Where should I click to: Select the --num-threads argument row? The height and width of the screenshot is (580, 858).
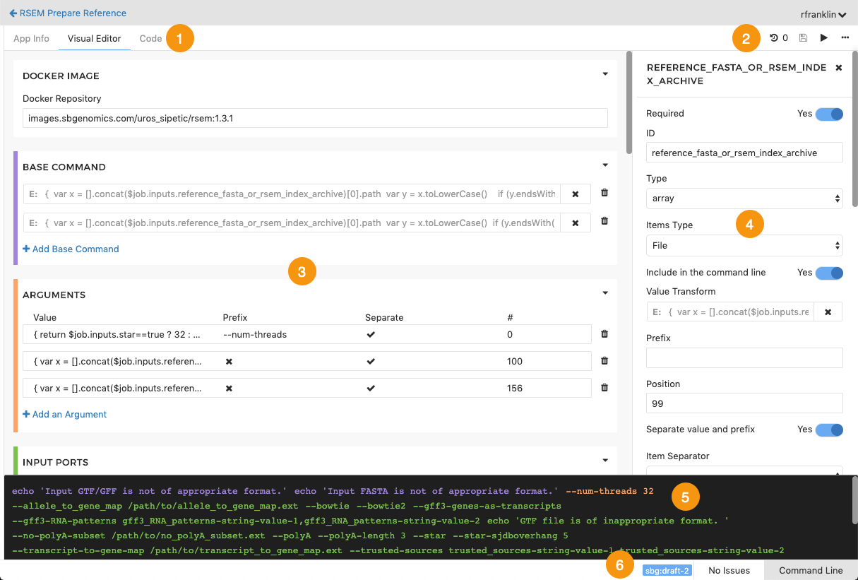click(x=307, y=334)
